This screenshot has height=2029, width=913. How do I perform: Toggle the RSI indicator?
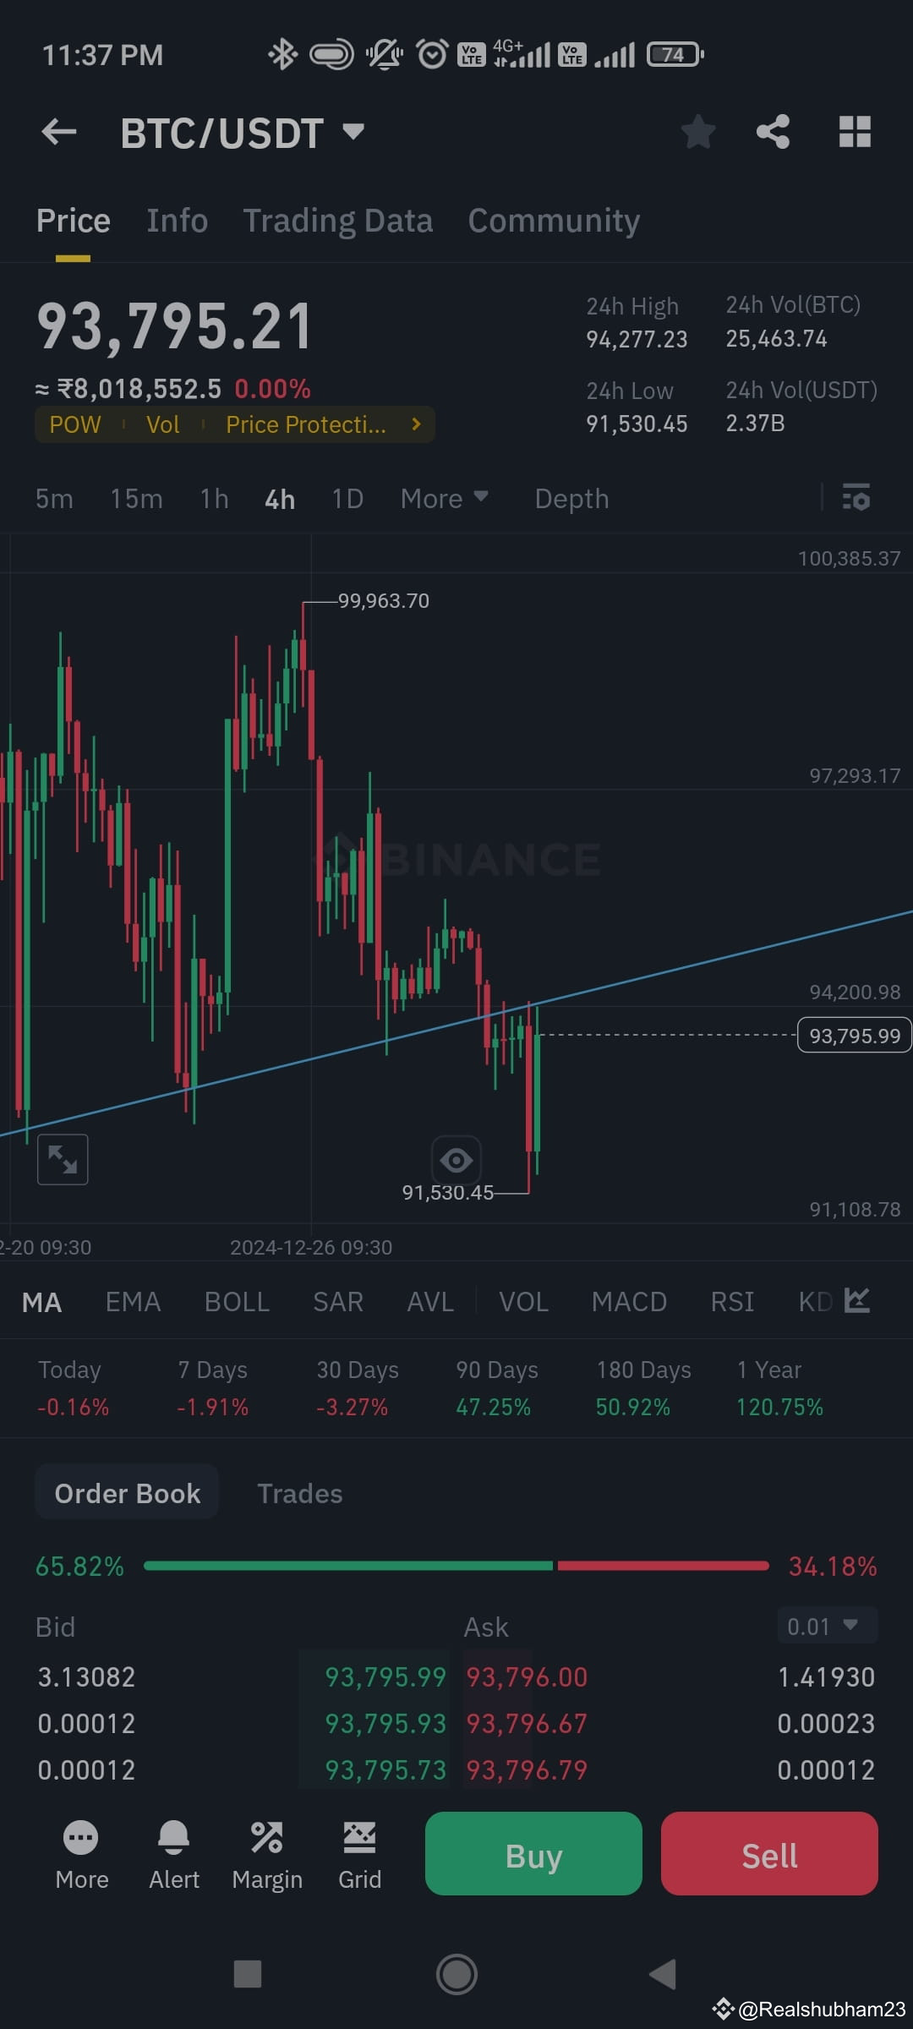[732, 1302]
